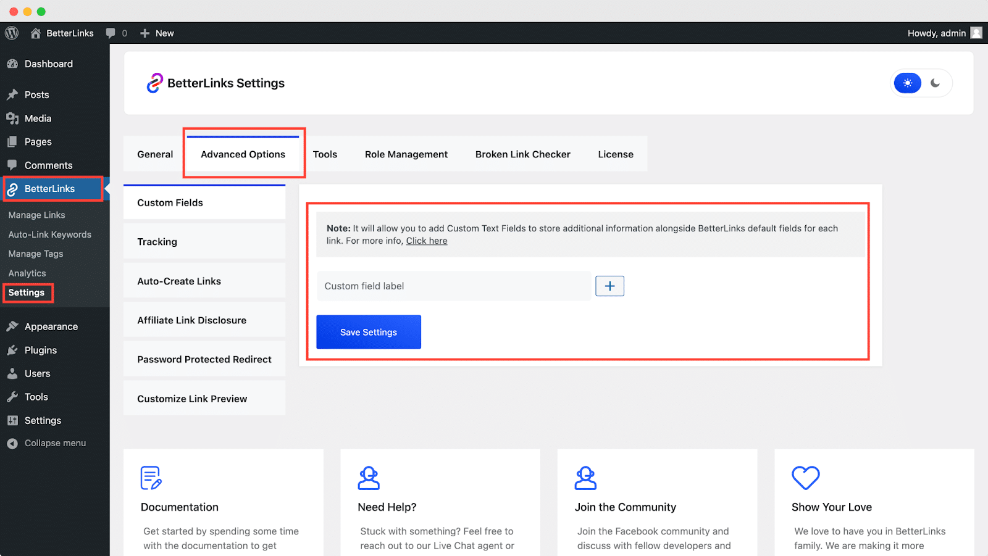988x556 pixels.
Task: Click the Need Help? live chat icon
Action: [x=369, y=477]
